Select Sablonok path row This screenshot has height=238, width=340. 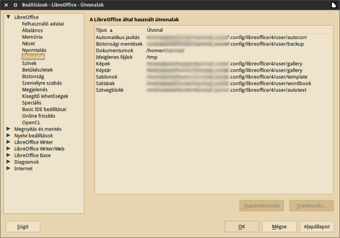point(214,77)
